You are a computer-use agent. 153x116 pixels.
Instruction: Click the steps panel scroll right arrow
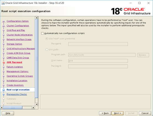point(33,107)
